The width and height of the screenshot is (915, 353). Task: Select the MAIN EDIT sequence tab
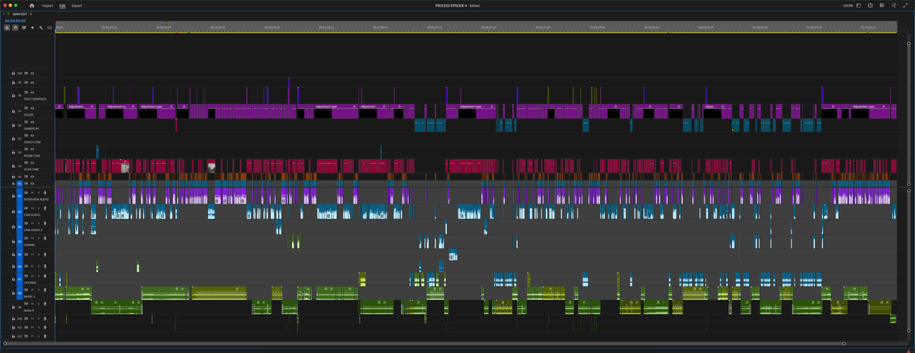20,14
